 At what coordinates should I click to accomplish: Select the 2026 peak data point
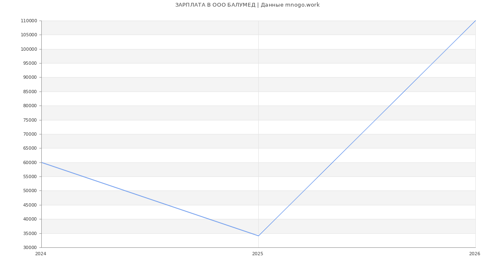[x=475, y=21]
